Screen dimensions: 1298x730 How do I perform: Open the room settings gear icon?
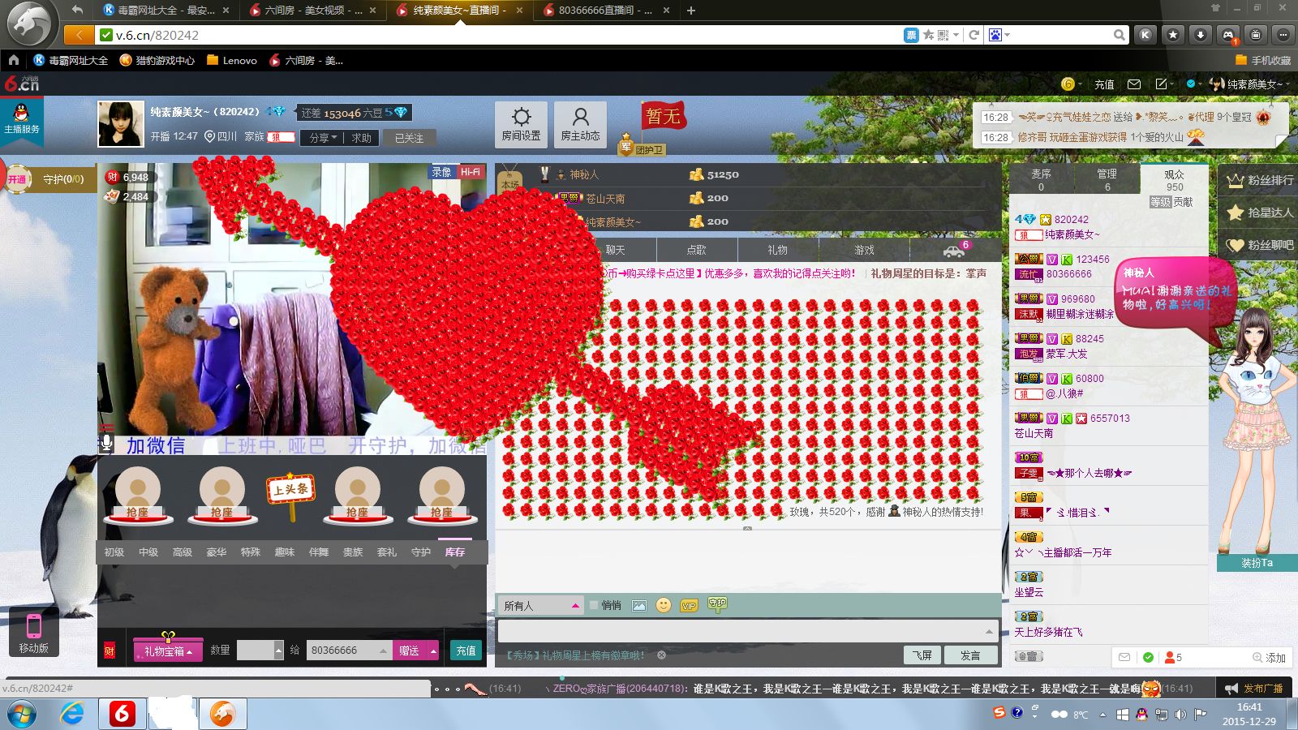[x=521, y=124]
